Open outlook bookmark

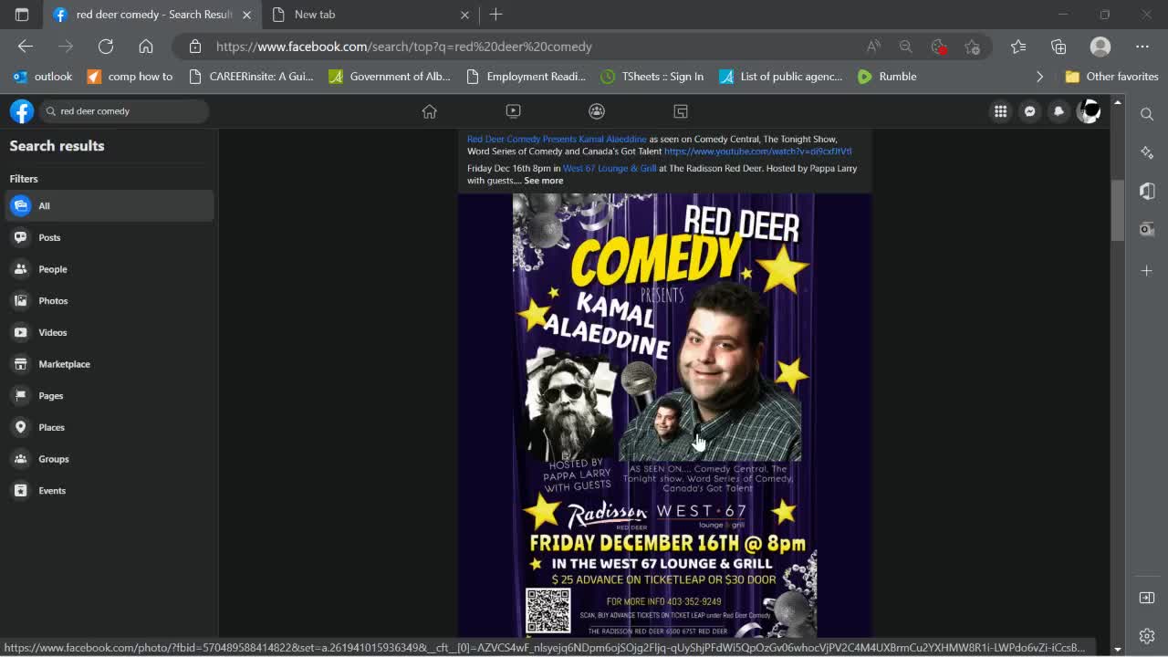[x=43, y=77]
